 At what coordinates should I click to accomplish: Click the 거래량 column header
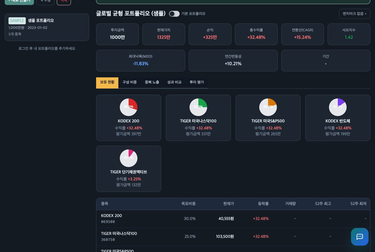coord(290,204)
